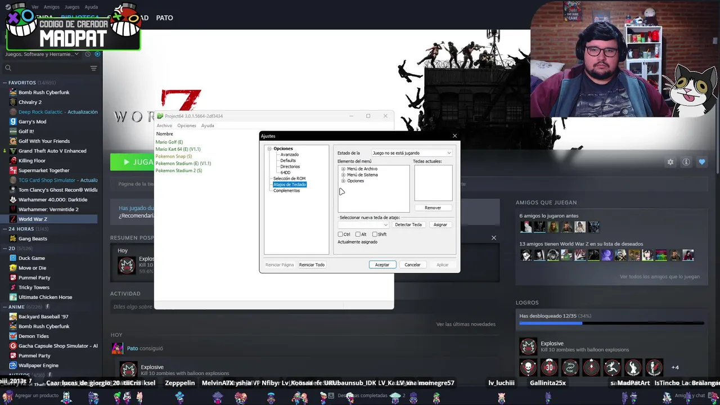Click the Asignar button

point(440,224)
